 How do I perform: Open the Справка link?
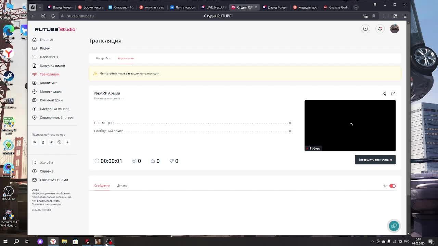[x=47, y=171]
